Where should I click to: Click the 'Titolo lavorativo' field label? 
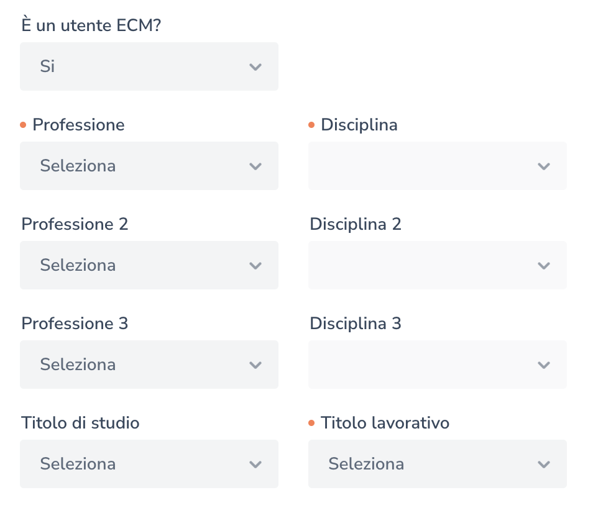385,423
